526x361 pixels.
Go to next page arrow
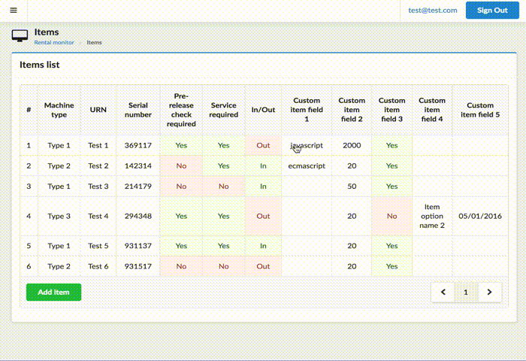point(489,292)
